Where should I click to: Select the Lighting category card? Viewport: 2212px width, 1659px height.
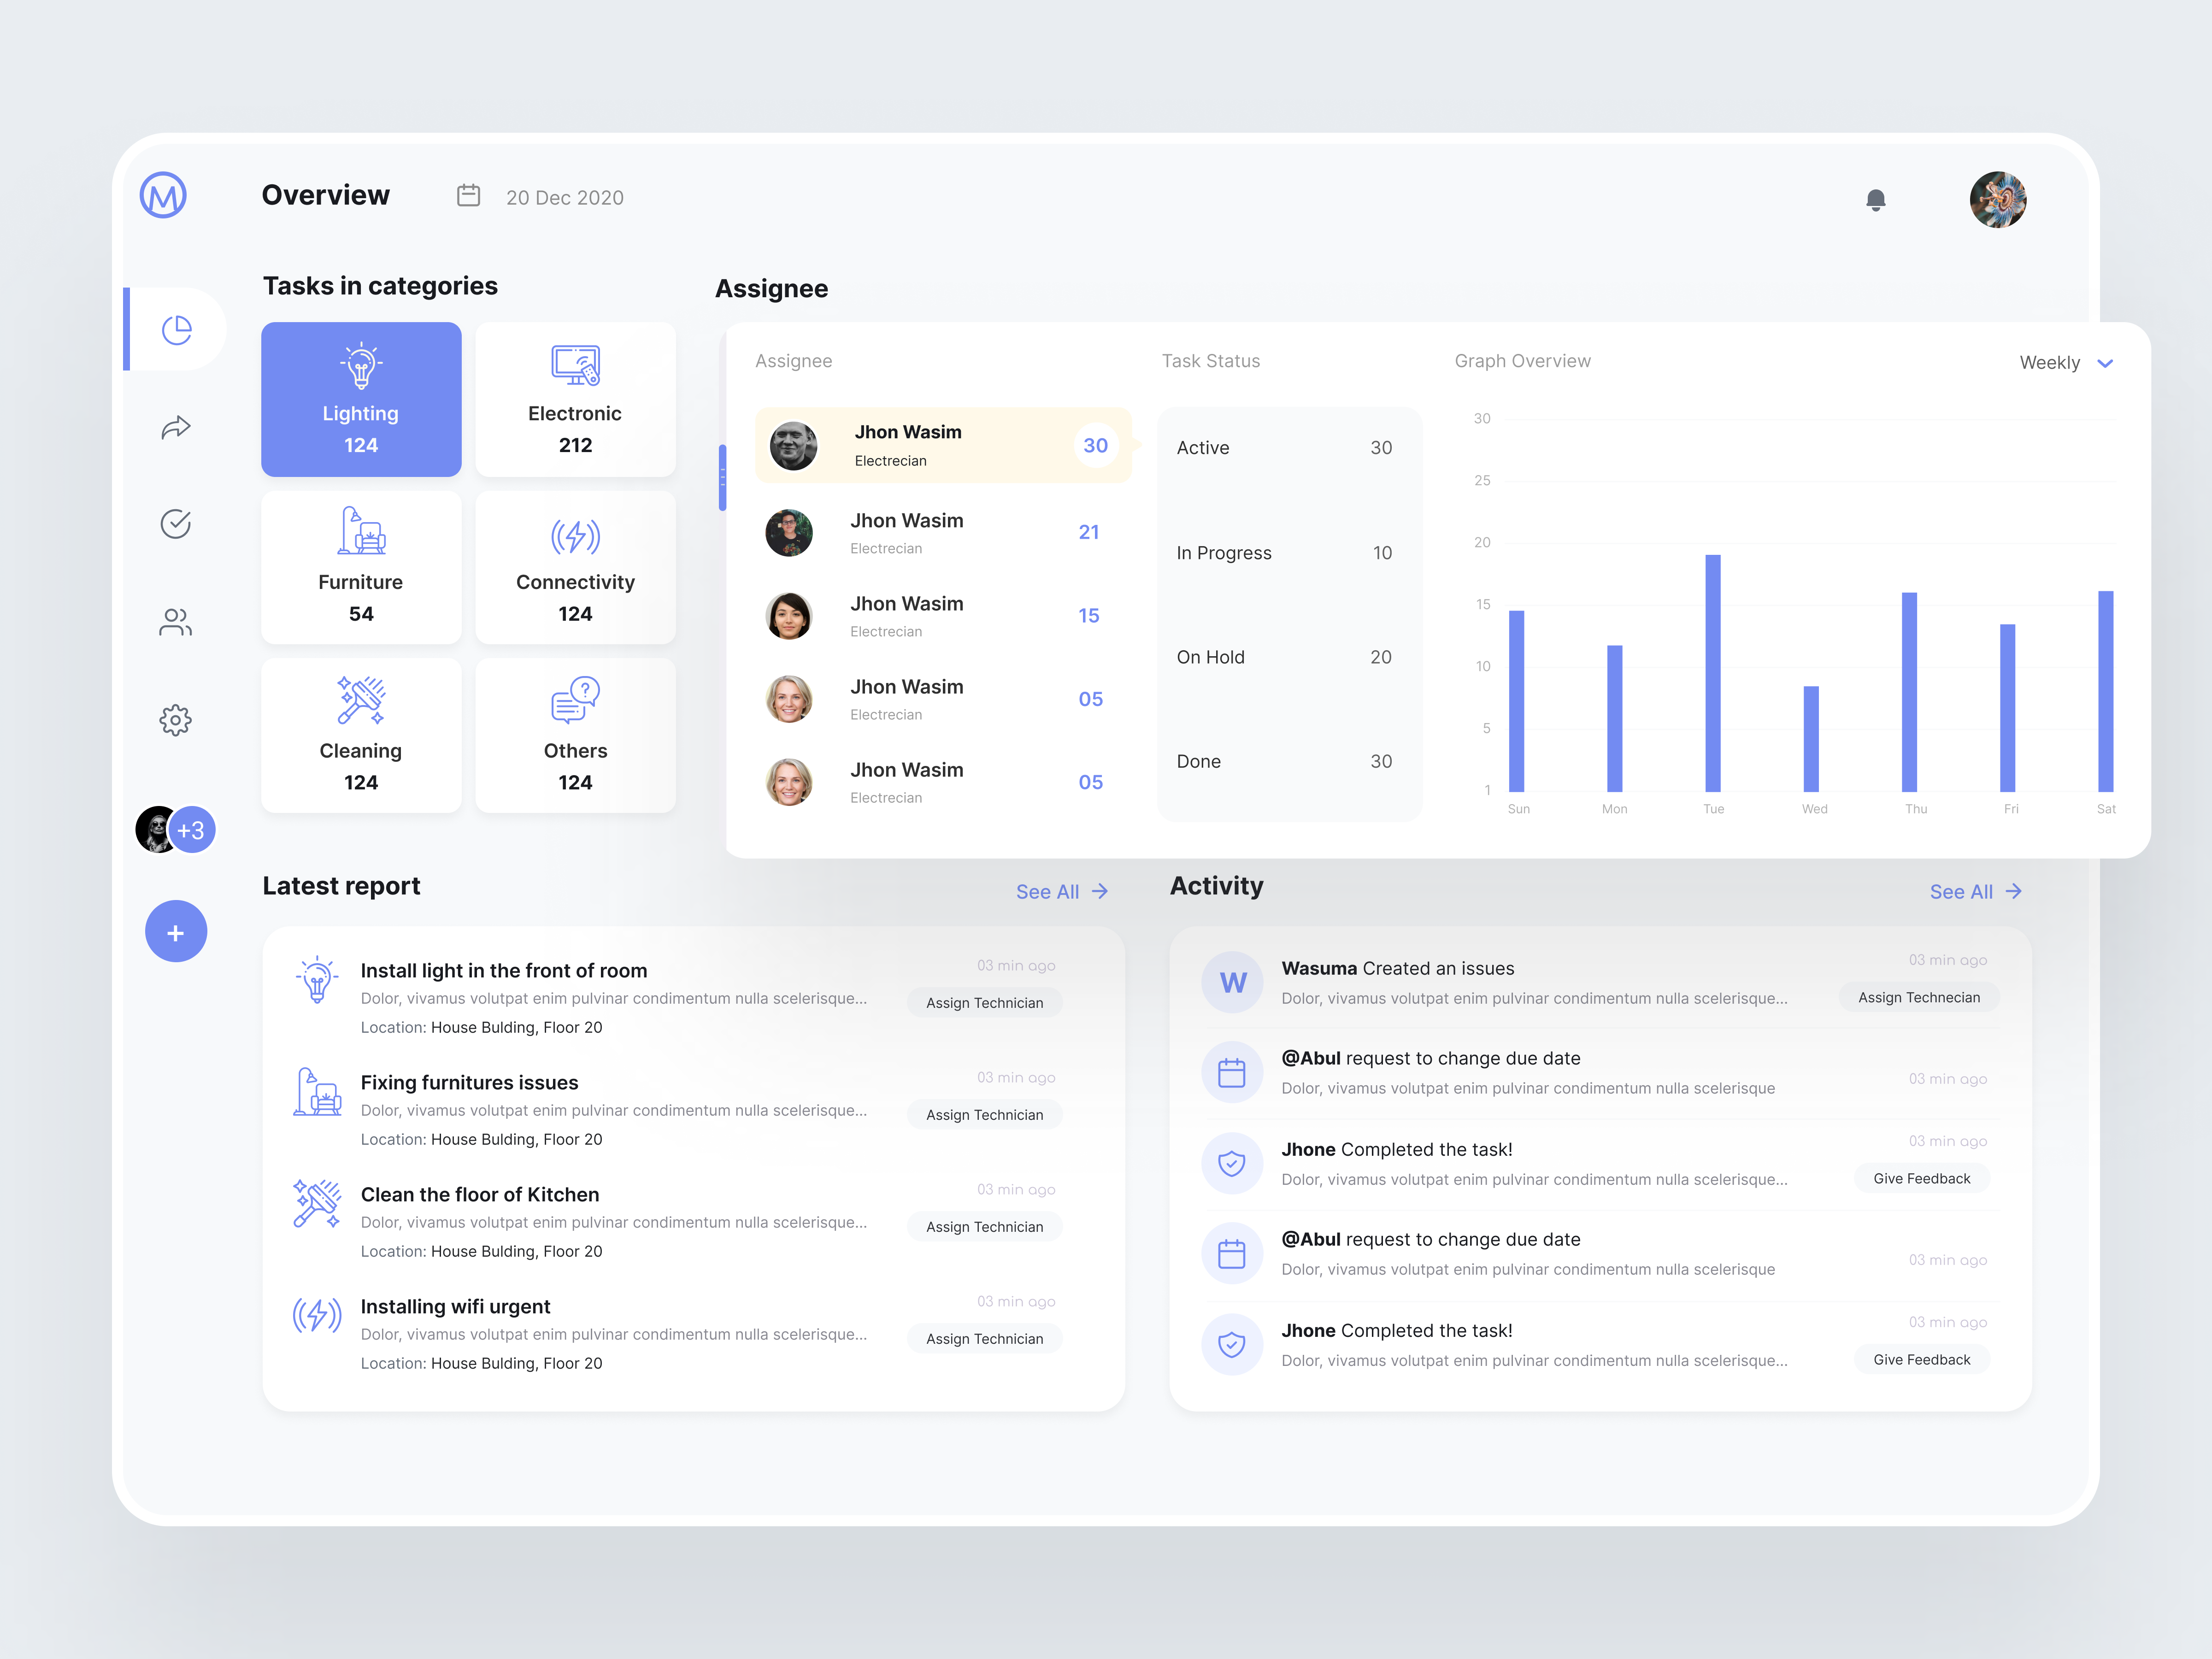click(x=361, y=399)
